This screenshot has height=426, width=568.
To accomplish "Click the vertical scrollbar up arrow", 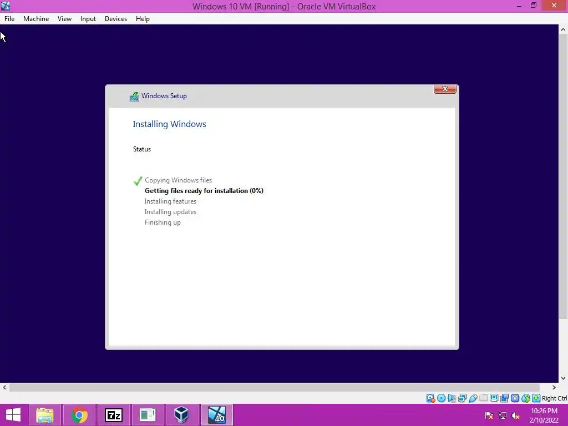I will click(563, 30).
